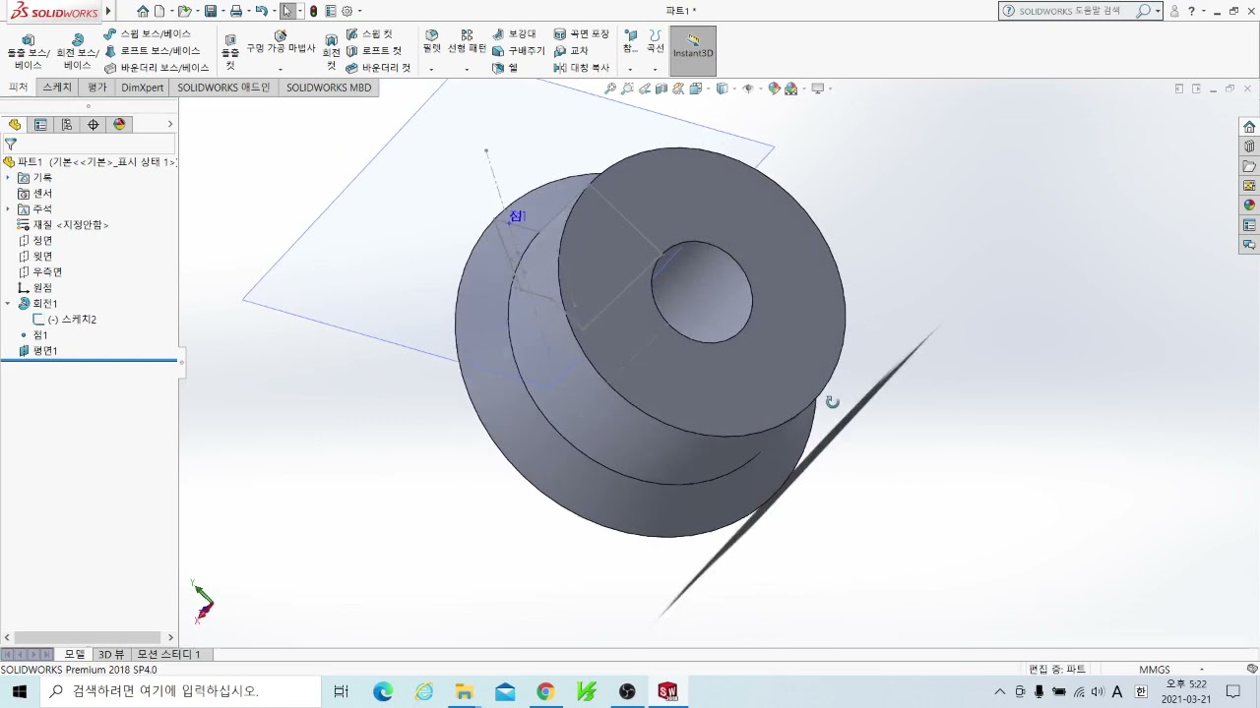Open Reference Geometry dropdown arrow

(x=630, y=70)
